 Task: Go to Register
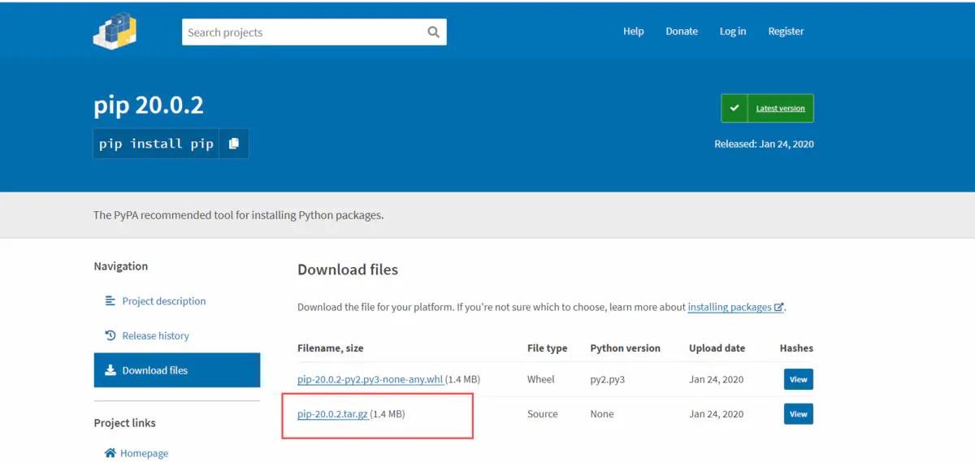(786, 32)
